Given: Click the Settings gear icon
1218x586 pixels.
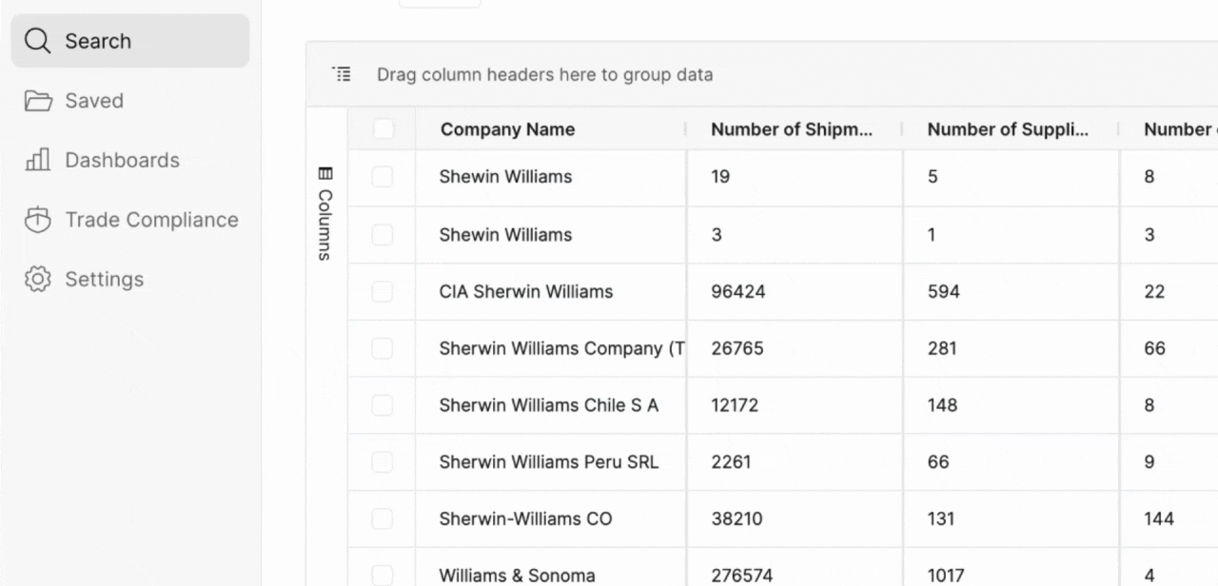Looking at the screenshot, I should pos(37,279).
